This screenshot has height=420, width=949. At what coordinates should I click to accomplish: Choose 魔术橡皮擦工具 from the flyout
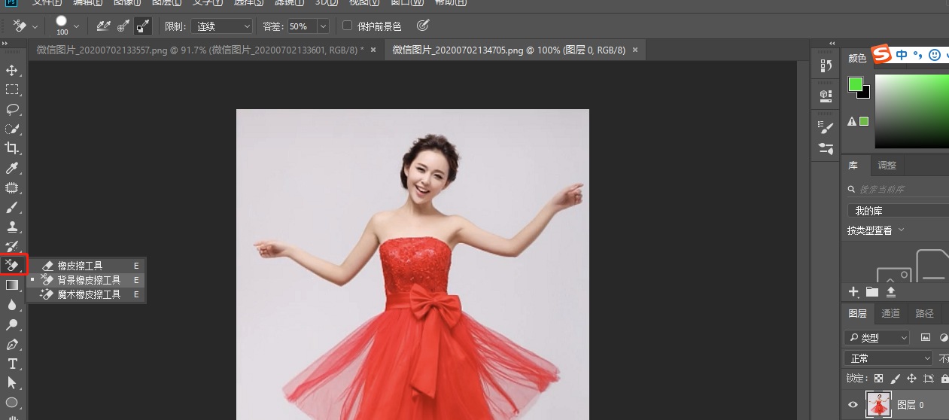point(87,294)
